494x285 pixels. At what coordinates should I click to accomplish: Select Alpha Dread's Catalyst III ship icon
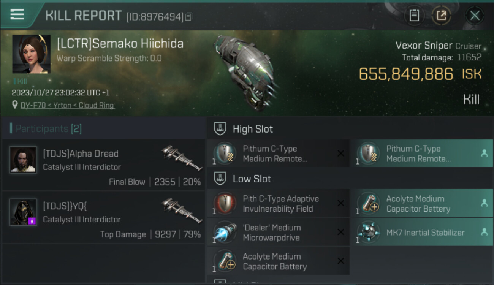pos(182,158)
